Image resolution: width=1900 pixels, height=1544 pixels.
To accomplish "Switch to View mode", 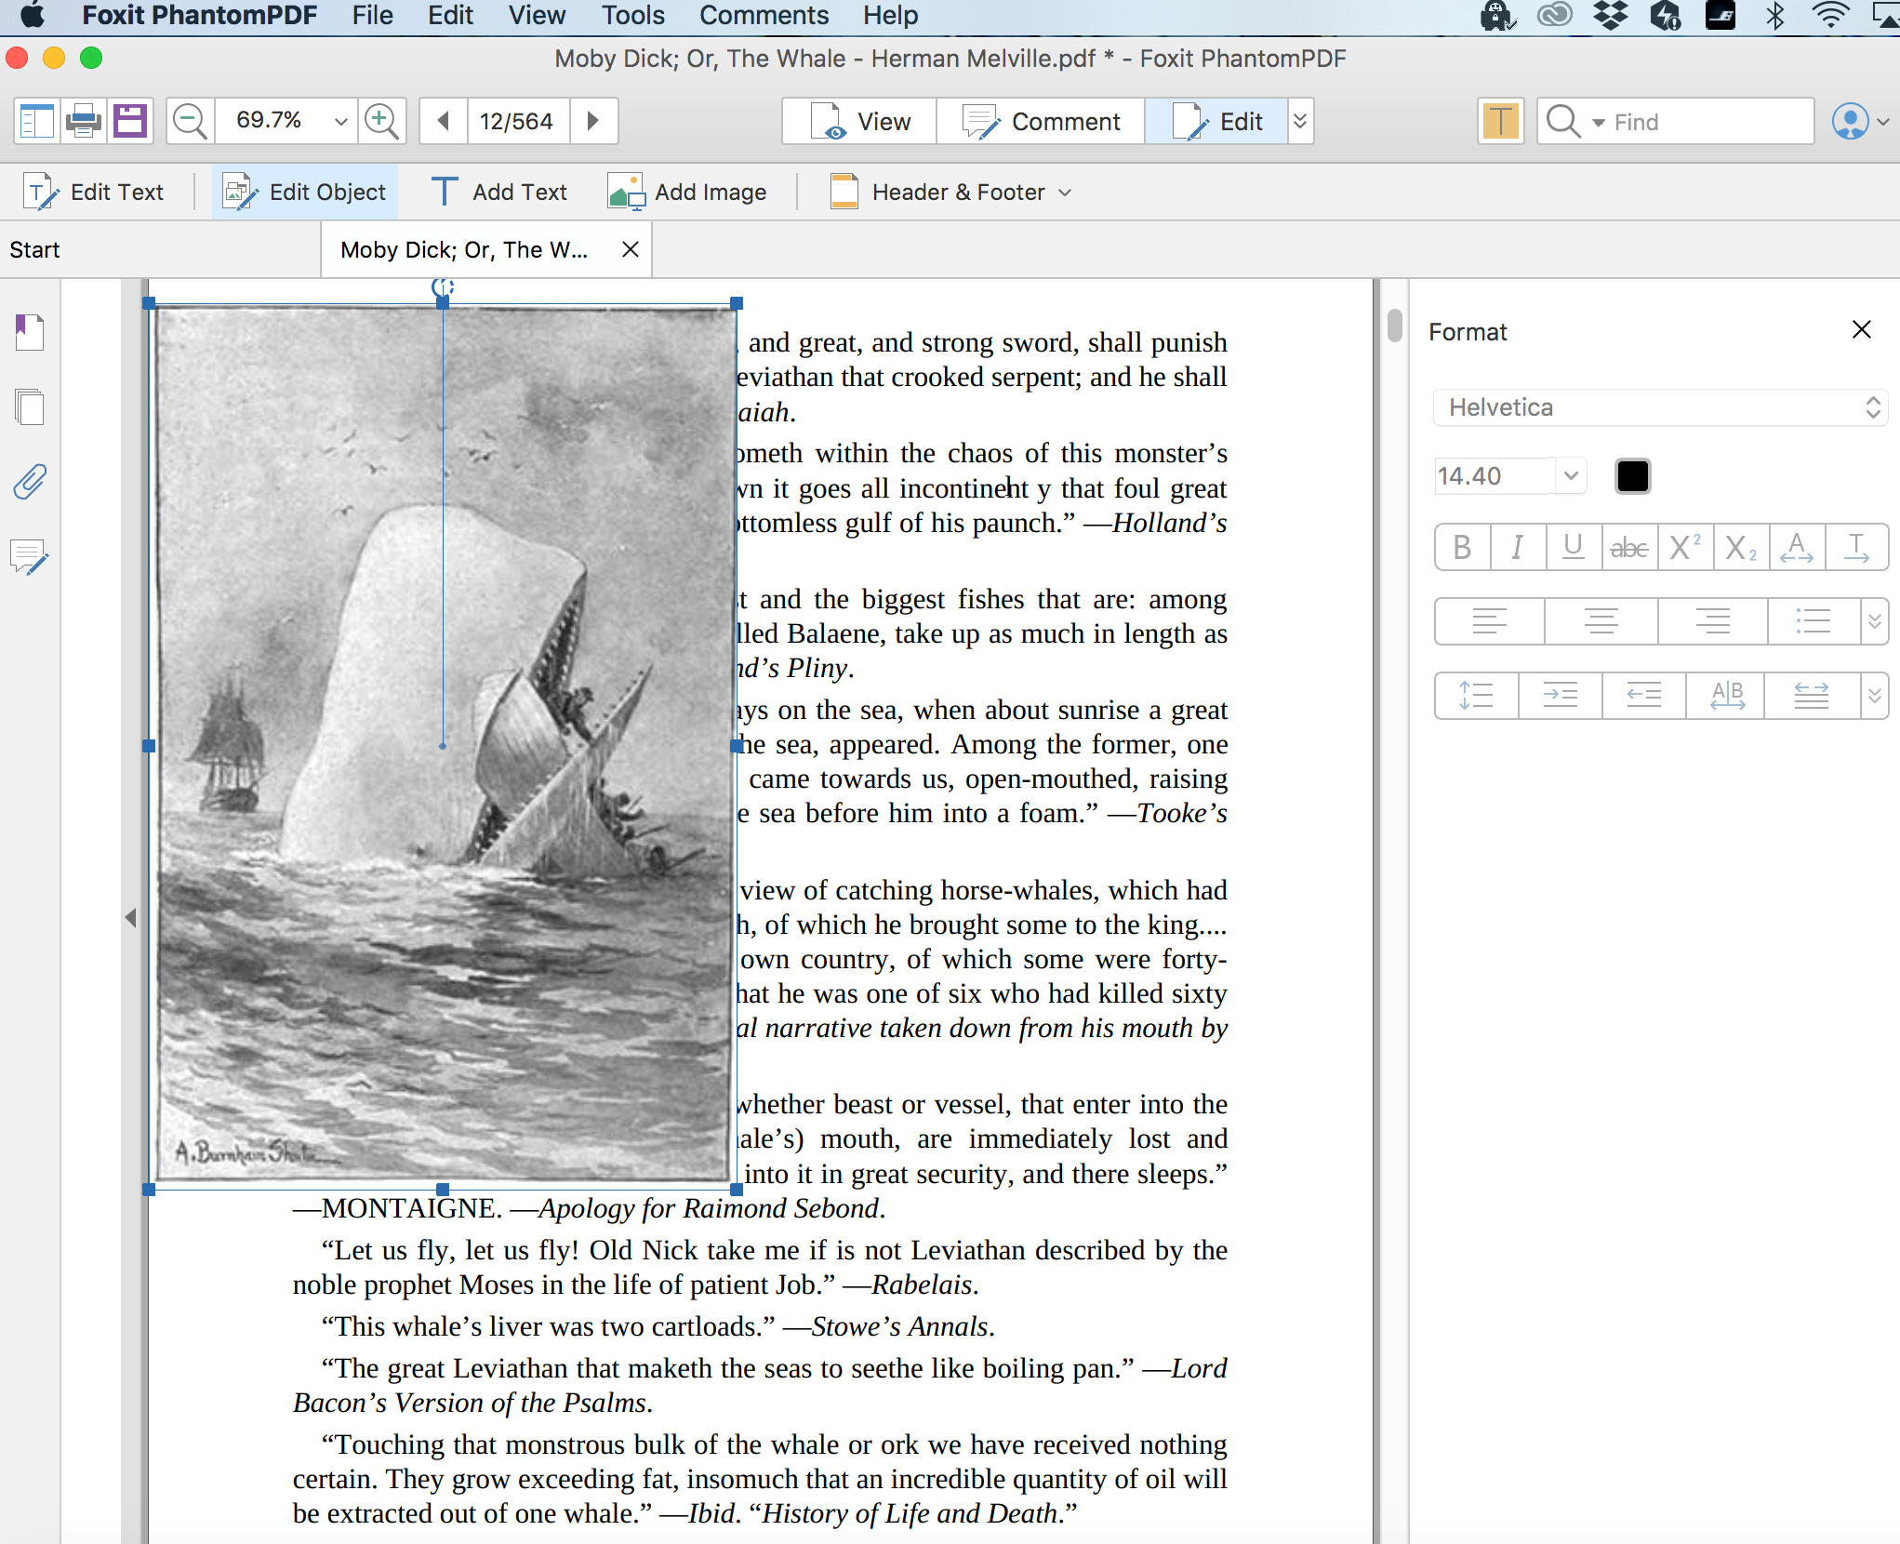I will 859,121.
